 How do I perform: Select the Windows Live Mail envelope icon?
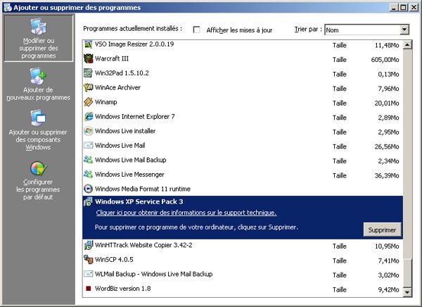click(x=88, y=146)
